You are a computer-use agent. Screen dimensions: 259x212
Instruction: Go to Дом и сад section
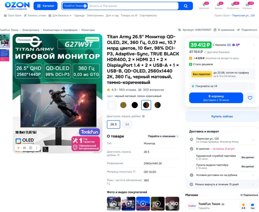point(112,15)
